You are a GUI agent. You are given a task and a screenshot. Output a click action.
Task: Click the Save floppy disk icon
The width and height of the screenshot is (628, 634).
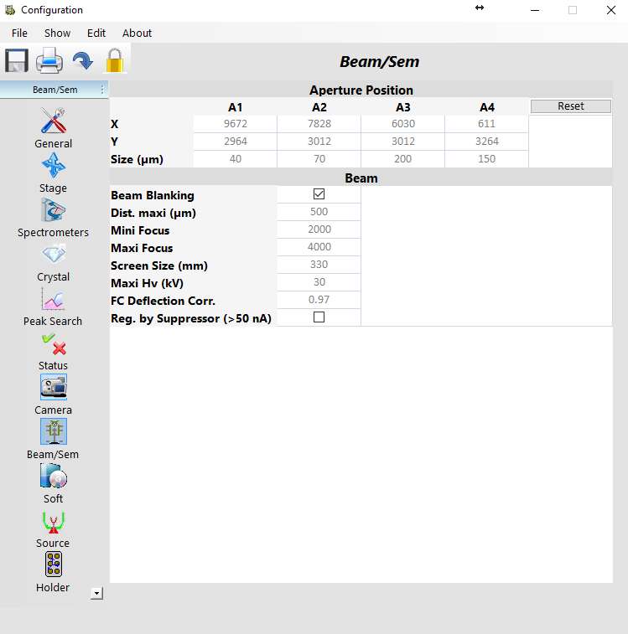(x=17, y=61)
